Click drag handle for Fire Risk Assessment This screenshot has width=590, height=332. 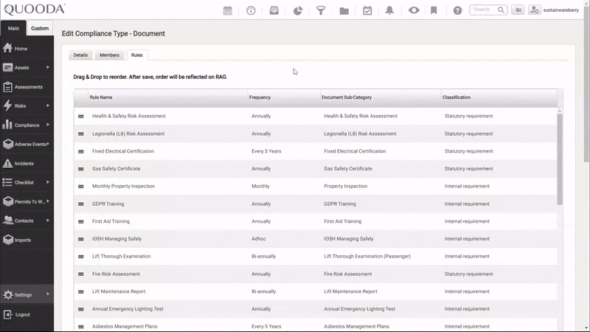pyautogui.click(x=81, y=274)
